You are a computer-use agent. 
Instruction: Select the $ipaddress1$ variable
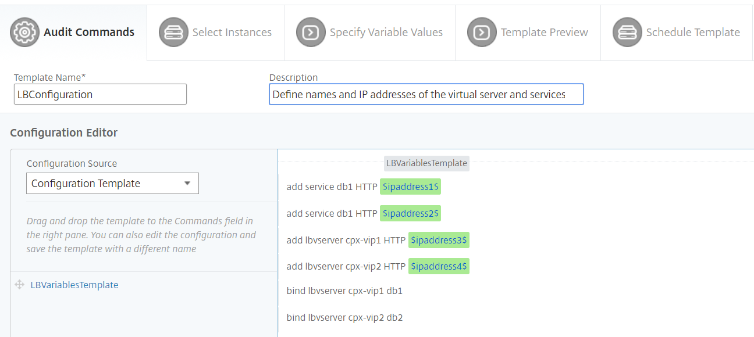coord(411,187)
